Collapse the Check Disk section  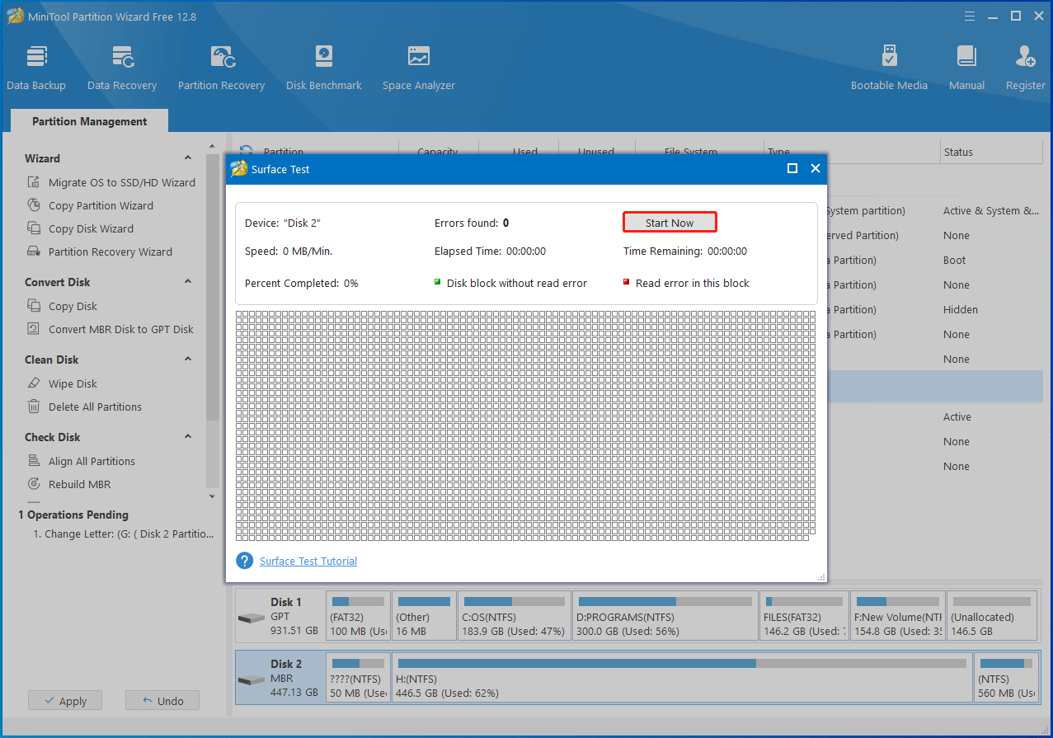coord(188,437)
